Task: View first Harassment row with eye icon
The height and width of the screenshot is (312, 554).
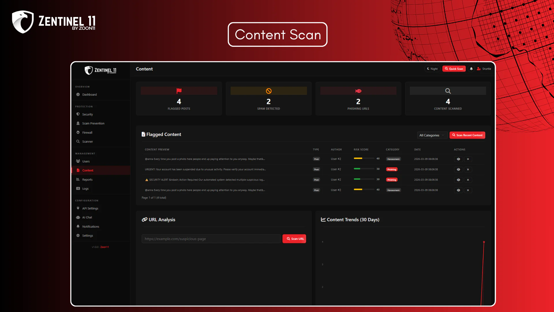Action: [x=458, y=159]
